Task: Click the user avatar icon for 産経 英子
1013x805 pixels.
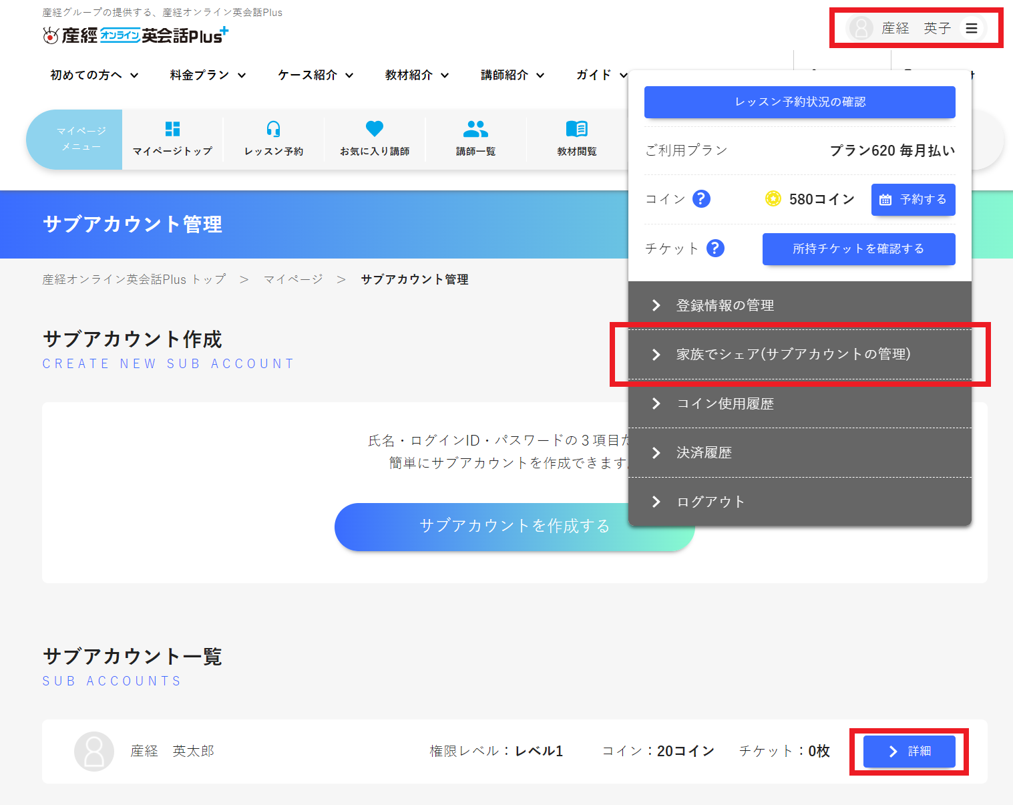Action: point(861,28)
